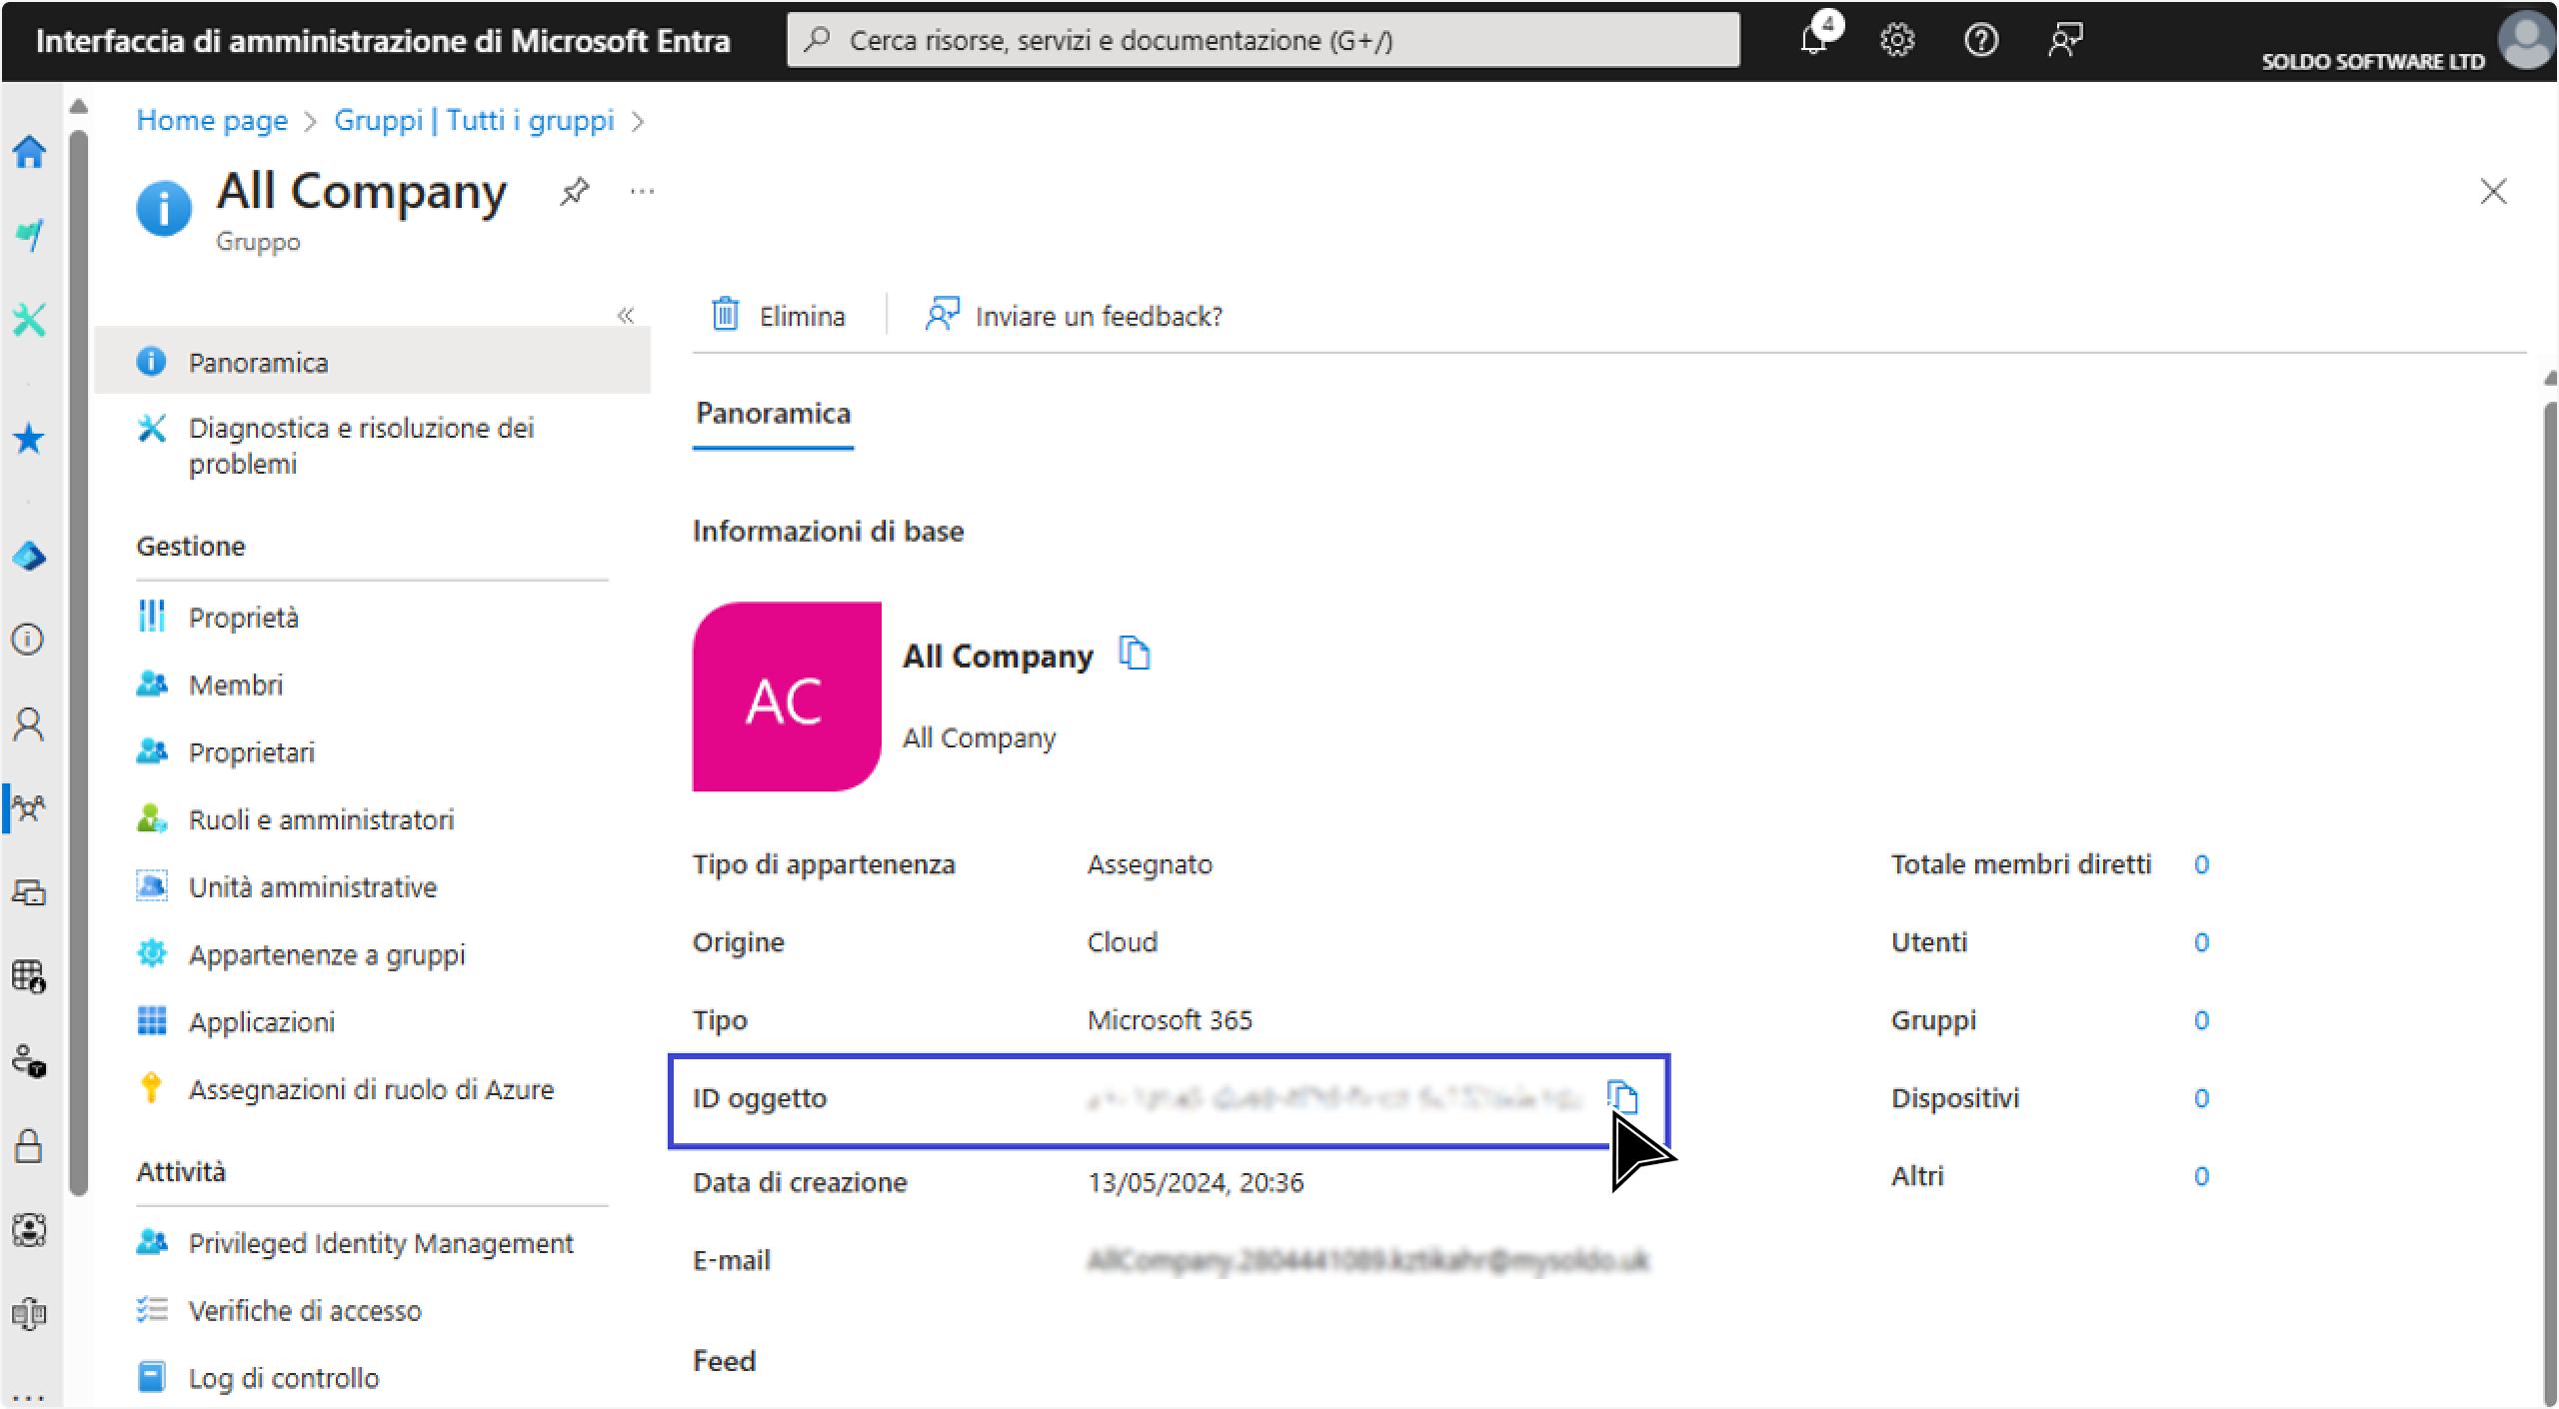Switch to the Panoramica tab
Screen dimensions: 2559x1409
pyautogui.click(x=773, y=414)
